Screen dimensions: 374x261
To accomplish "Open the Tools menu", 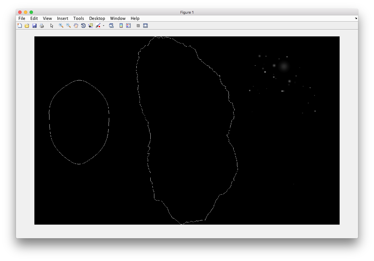I will tap(78, 18).
